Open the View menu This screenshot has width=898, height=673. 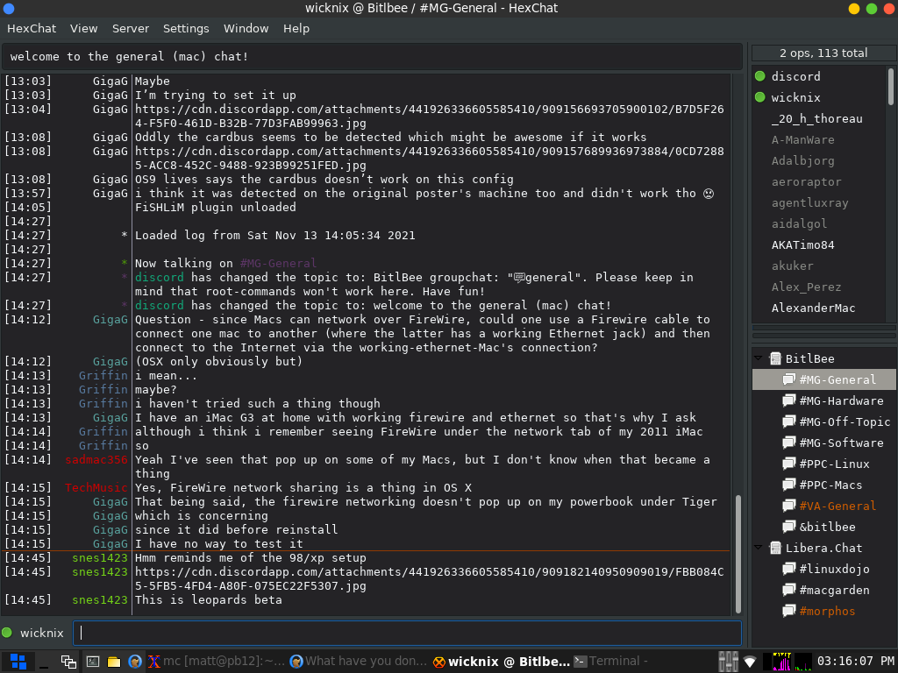(83, 29)
